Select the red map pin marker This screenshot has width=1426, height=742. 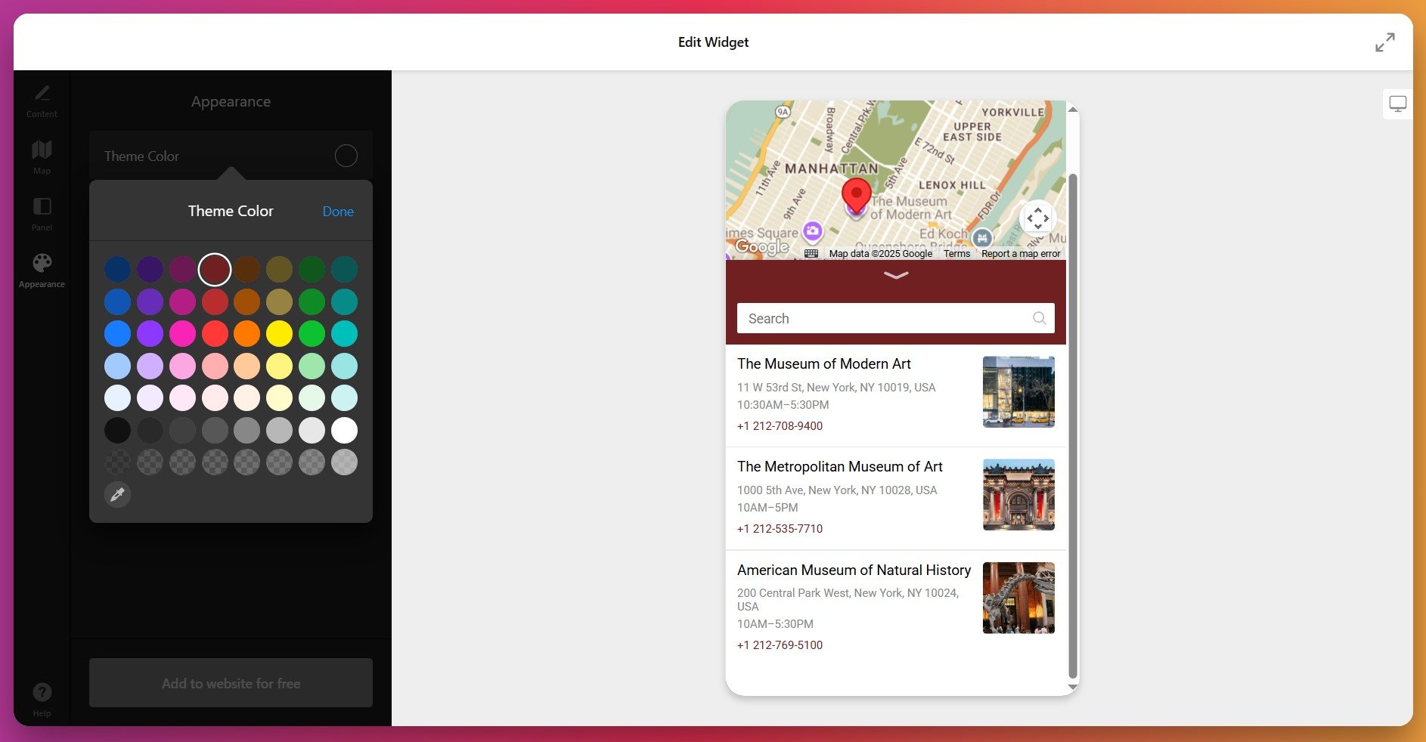[x=855, y=196]
